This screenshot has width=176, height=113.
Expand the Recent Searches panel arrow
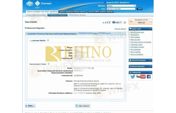pyautogui.click(x=151, y=66)
